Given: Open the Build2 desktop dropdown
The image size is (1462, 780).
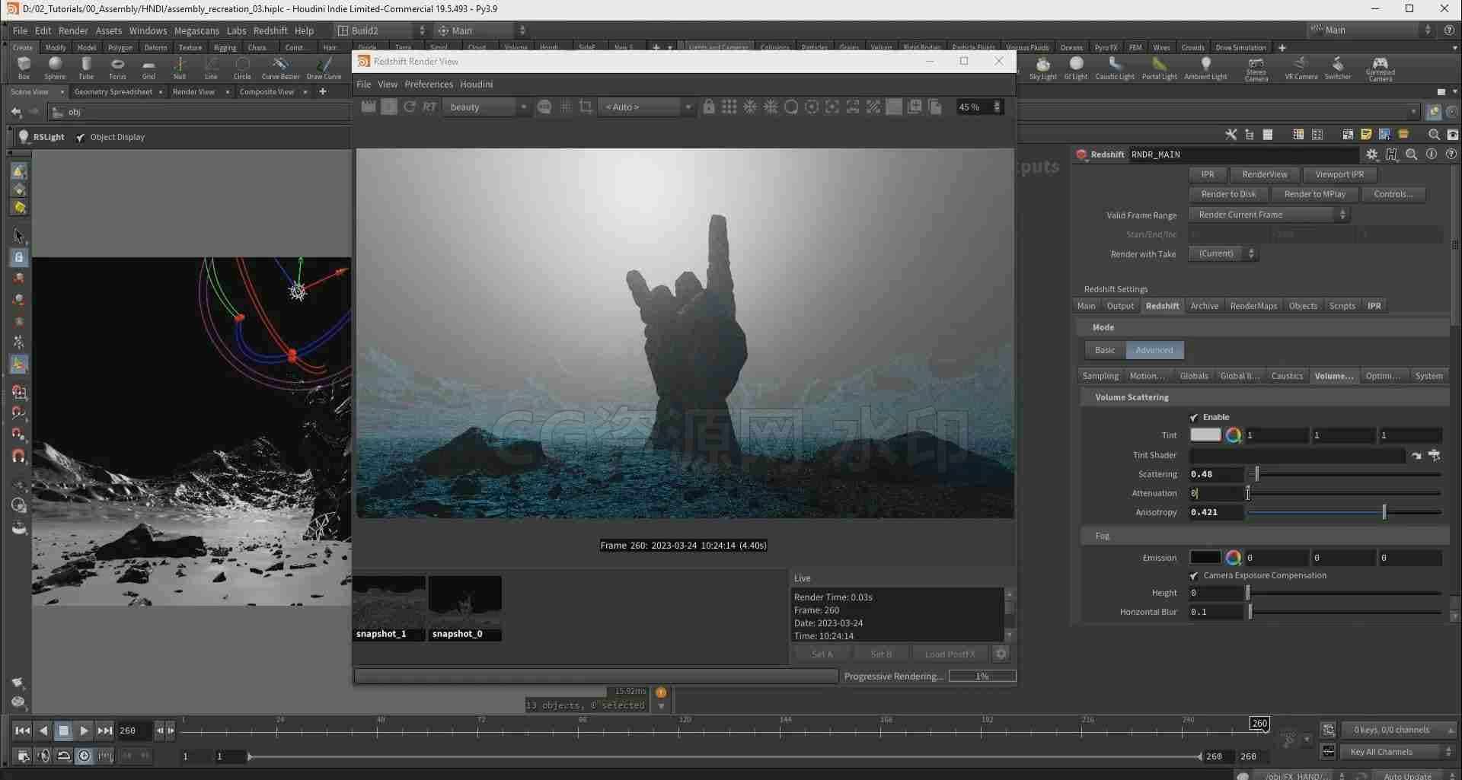Looking at the screenshot, I should [381, 30].
